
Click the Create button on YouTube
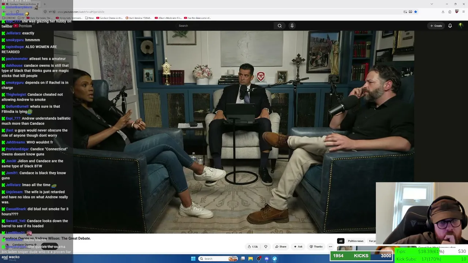coord(436,26)
